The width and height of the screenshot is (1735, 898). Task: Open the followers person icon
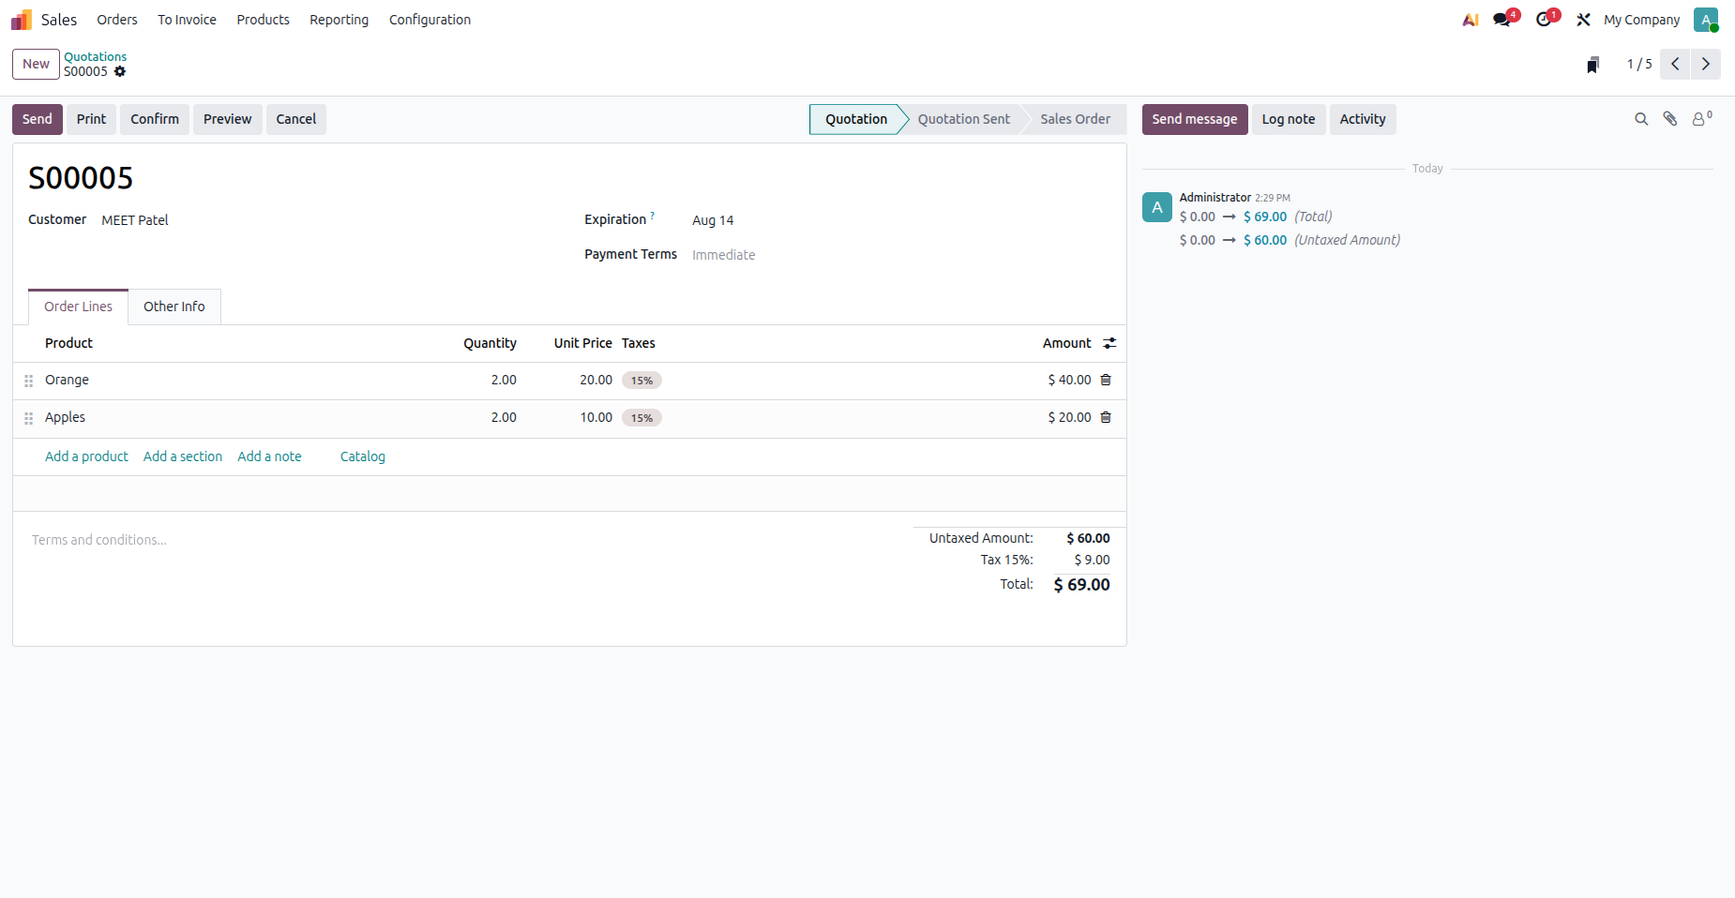1701,119
